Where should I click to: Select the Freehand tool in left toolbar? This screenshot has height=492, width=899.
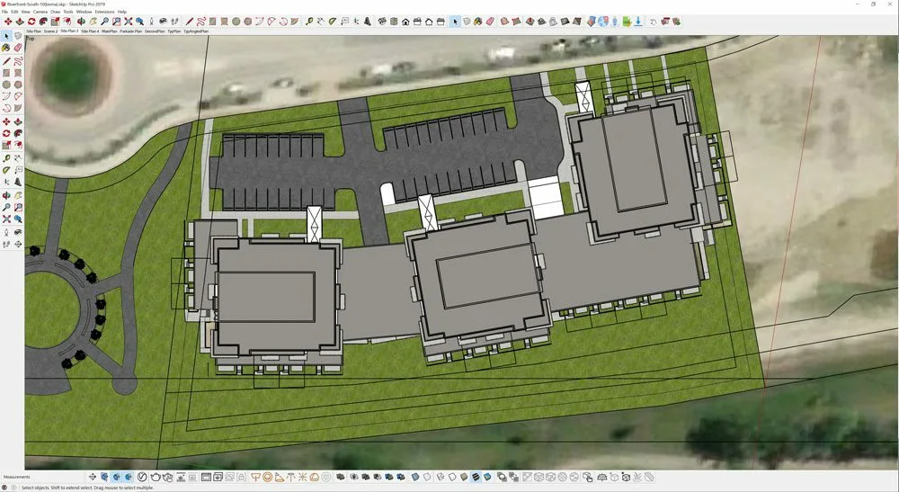[x=18, y=60]
